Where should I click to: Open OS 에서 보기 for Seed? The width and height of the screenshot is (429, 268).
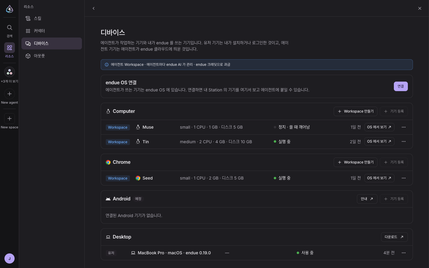[x=379, y=178]
